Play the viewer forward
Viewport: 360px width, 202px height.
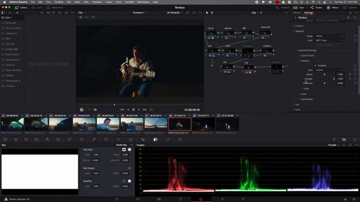coord(139,110)
